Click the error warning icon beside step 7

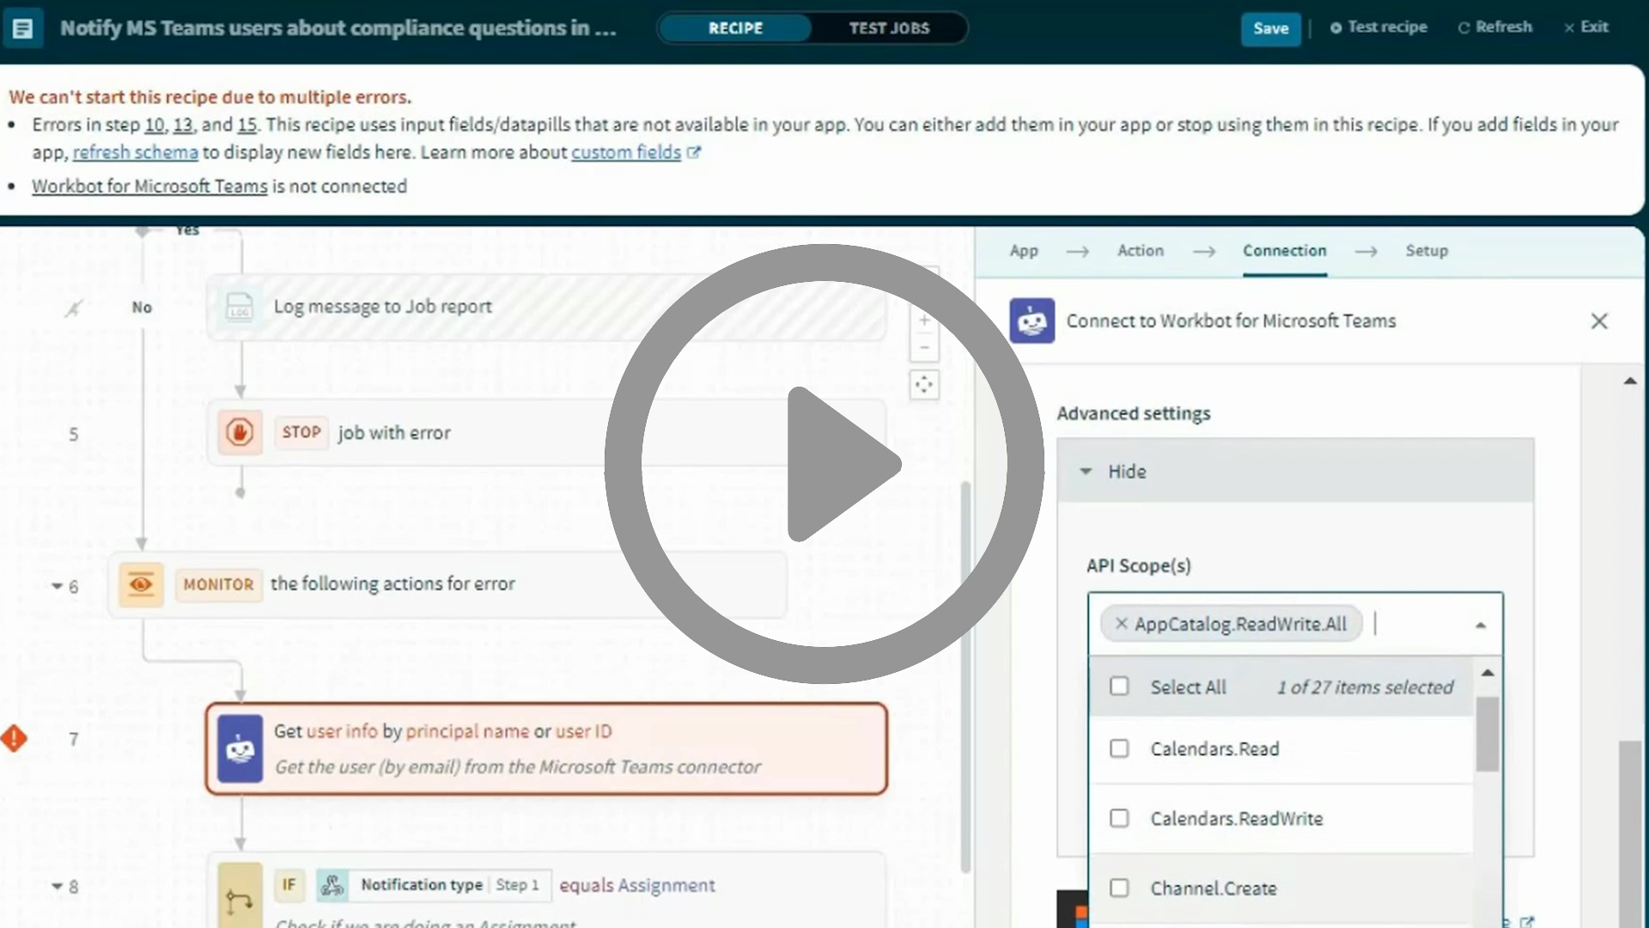click(13, 739)
